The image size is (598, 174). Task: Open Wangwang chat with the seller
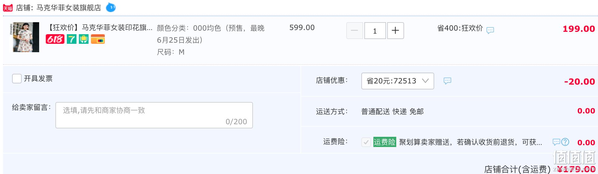(111, 7)
